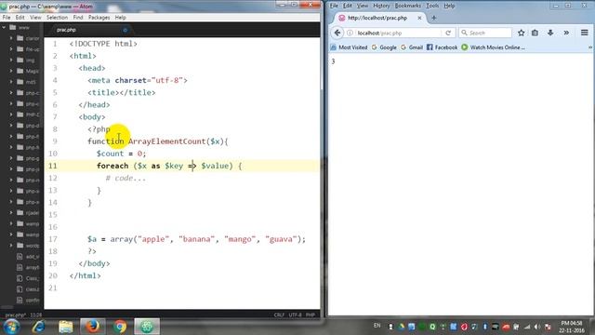
Task: Click the CRLF line ending in status bar
Action: pyautogui.click(x=279, y=315)
